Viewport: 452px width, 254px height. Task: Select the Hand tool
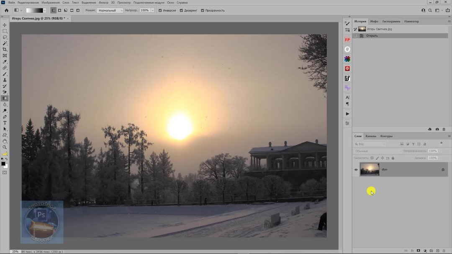coord(5,141)
